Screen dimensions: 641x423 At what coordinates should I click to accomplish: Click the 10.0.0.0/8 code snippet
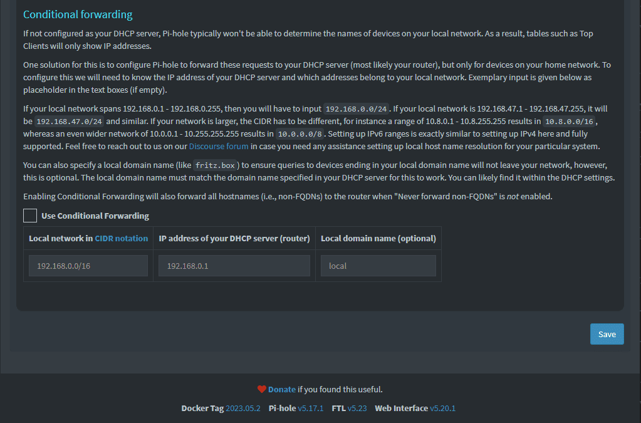click(x=300, y=134)
